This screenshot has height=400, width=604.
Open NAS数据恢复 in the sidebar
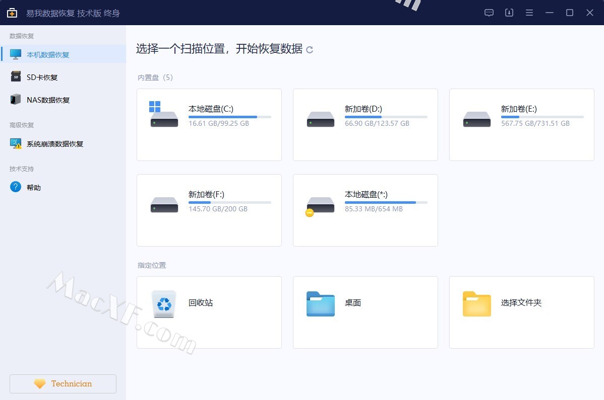[x=64, y=100]
